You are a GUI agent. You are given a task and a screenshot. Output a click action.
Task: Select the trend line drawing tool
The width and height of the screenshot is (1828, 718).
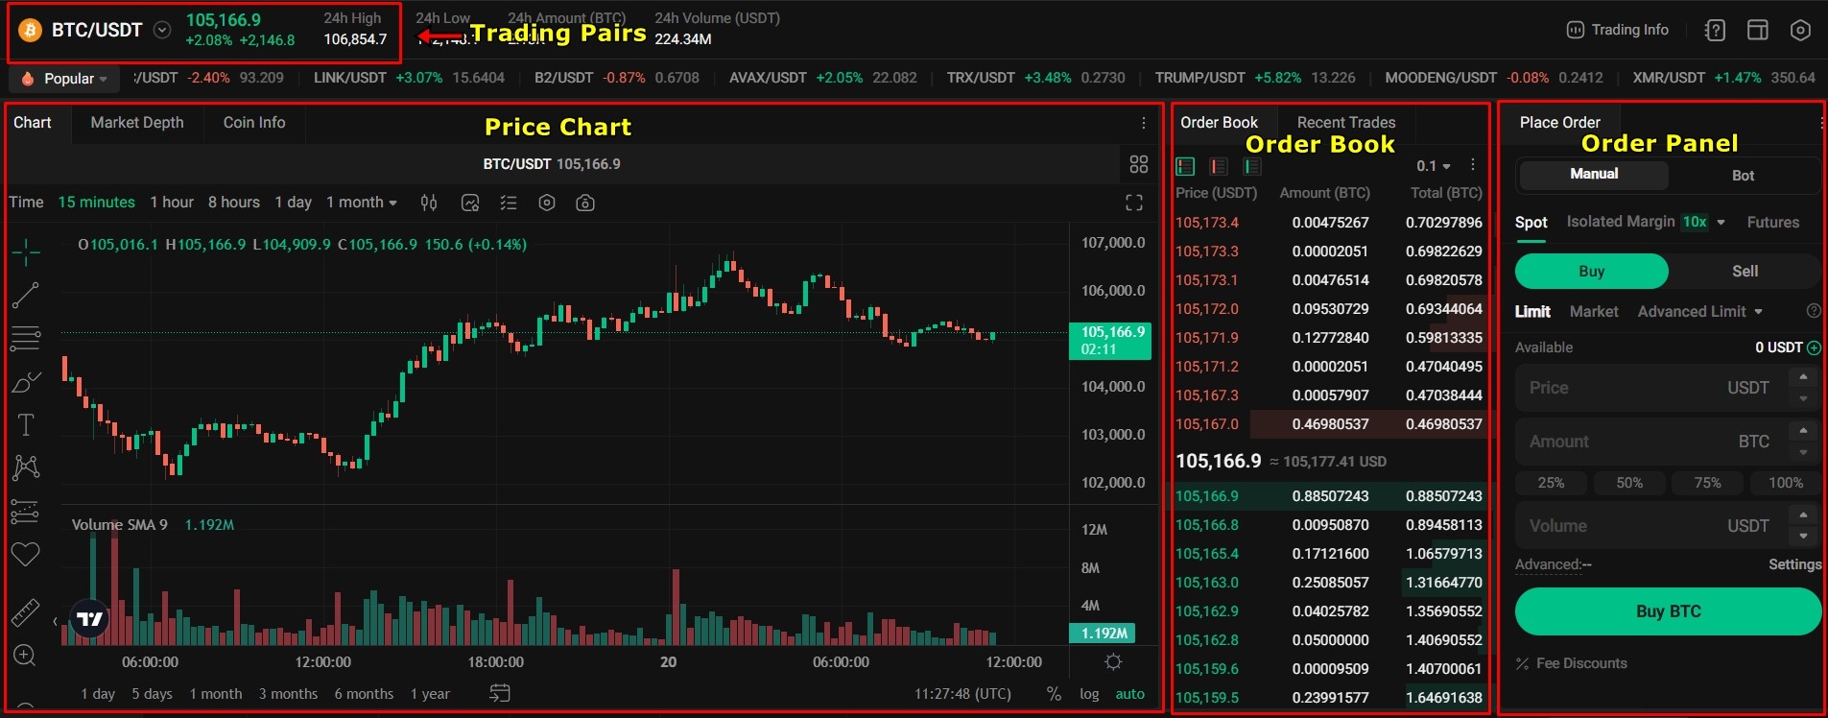coord(26,296)
